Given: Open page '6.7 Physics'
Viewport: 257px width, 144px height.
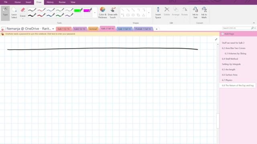Looking at the screenshot, I should 227,80.
